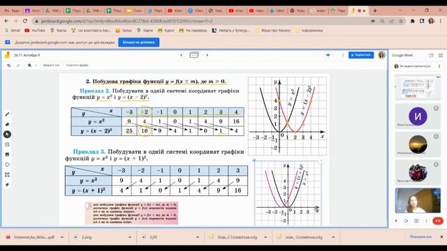Open a new browser tab
447x251 pixels.
pos(375,11)
